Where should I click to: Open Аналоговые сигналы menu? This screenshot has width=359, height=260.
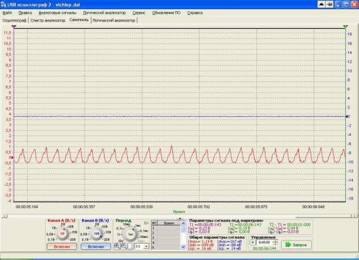[x=57, y=13]
